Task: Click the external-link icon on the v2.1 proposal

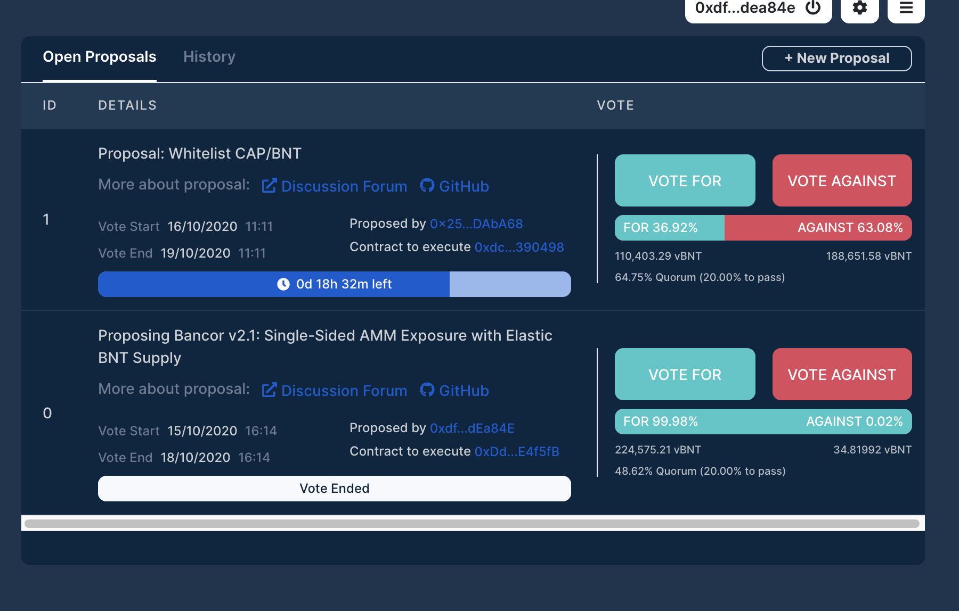Action: [269, 390]
